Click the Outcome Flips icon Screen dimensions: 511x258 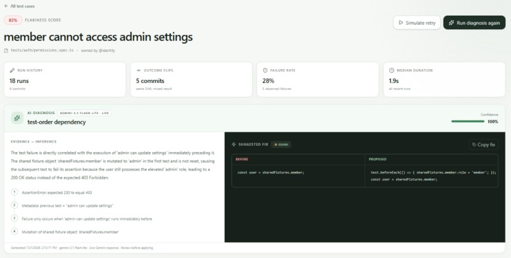pyautogui.click(x=138, y=70)
